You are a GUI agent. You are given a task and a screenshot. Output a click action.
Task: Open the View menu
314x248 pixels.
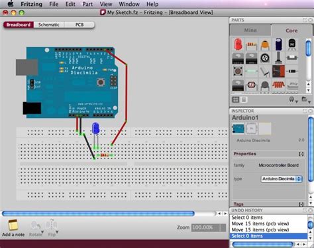(x=106, y=4)
